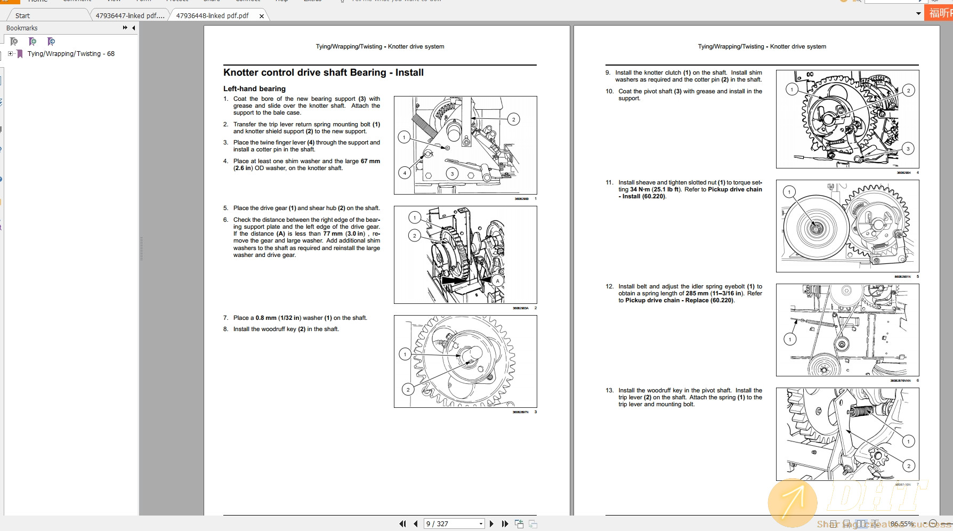
Task: Expand the Tying/Wrapping/Twisting bookmark node
Action: [x=11, y=54]
